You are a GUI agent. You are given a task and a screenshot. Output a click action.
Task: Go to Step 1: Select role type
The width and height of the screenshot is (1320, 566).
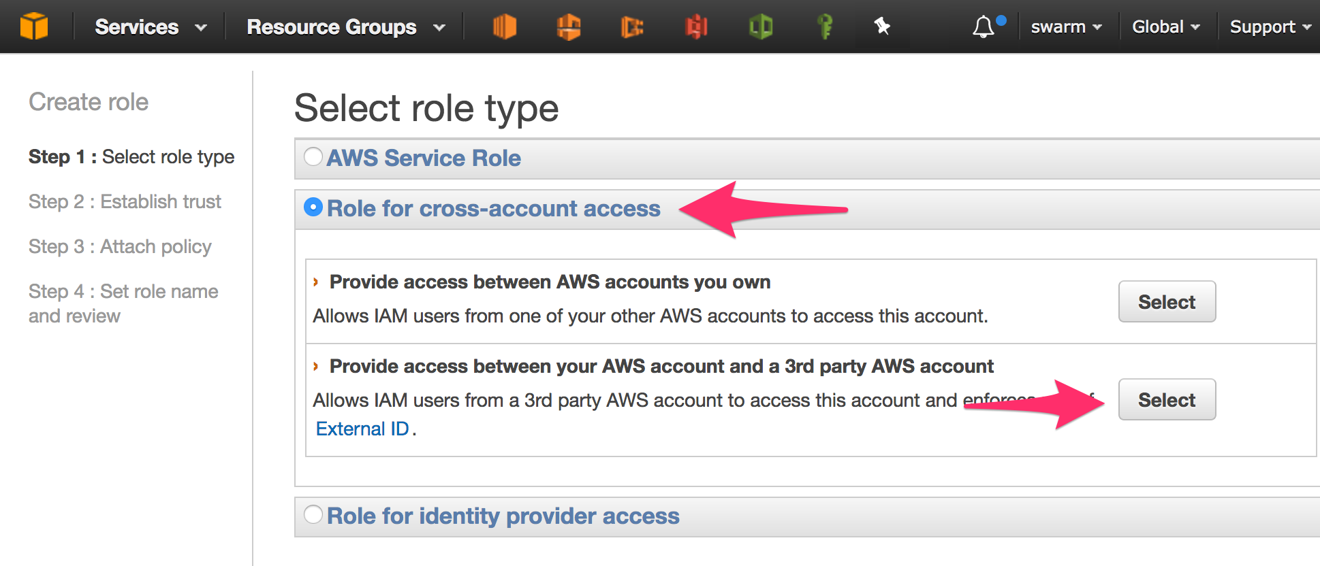[131, 157]
